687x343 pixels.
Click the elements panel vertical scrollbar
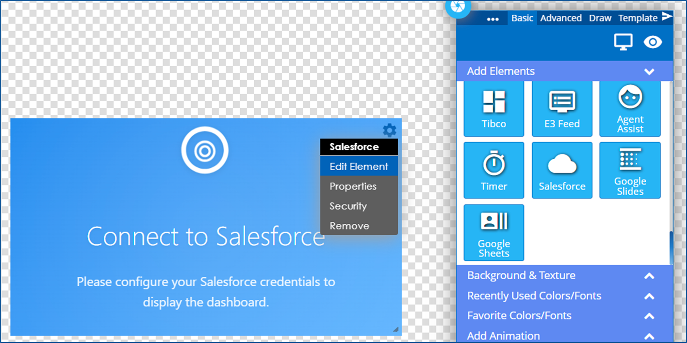coord(671,248)
